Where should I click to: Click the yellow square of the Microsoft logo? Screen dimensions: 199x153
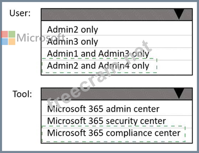12,42
